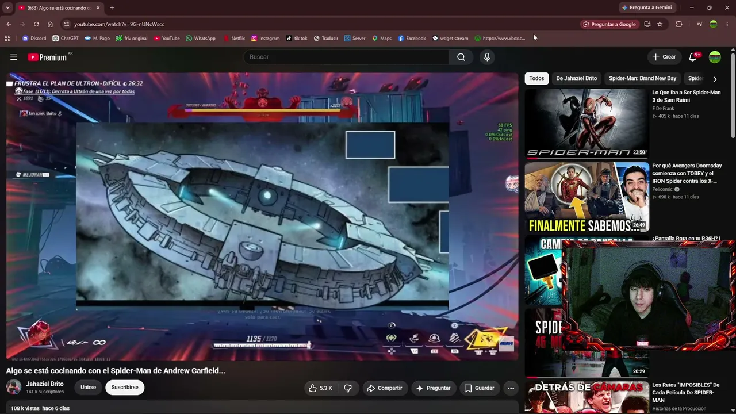Open the YouTube guide hamburger menu
This screenshot has height=414, width=736.
[x=14, y=57]
